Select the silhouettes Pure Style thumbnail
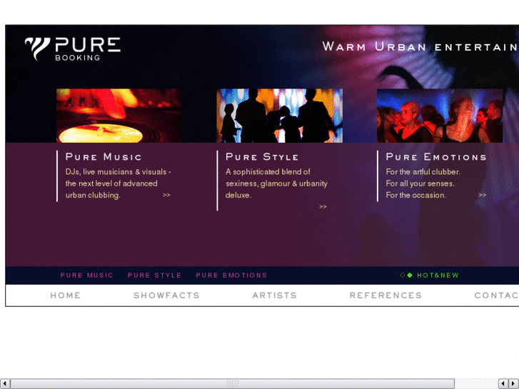 [280, 116]
